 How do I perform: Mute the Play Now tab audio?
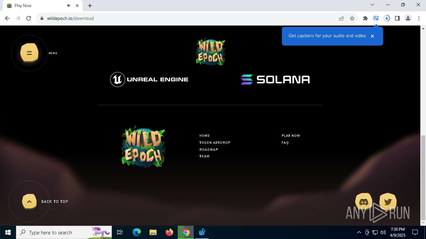point(69,6)
